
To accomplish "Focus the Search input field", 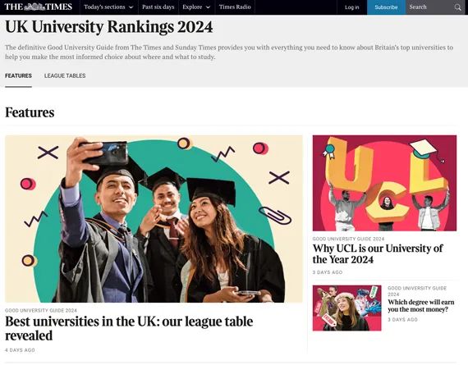I will point(429,7).
